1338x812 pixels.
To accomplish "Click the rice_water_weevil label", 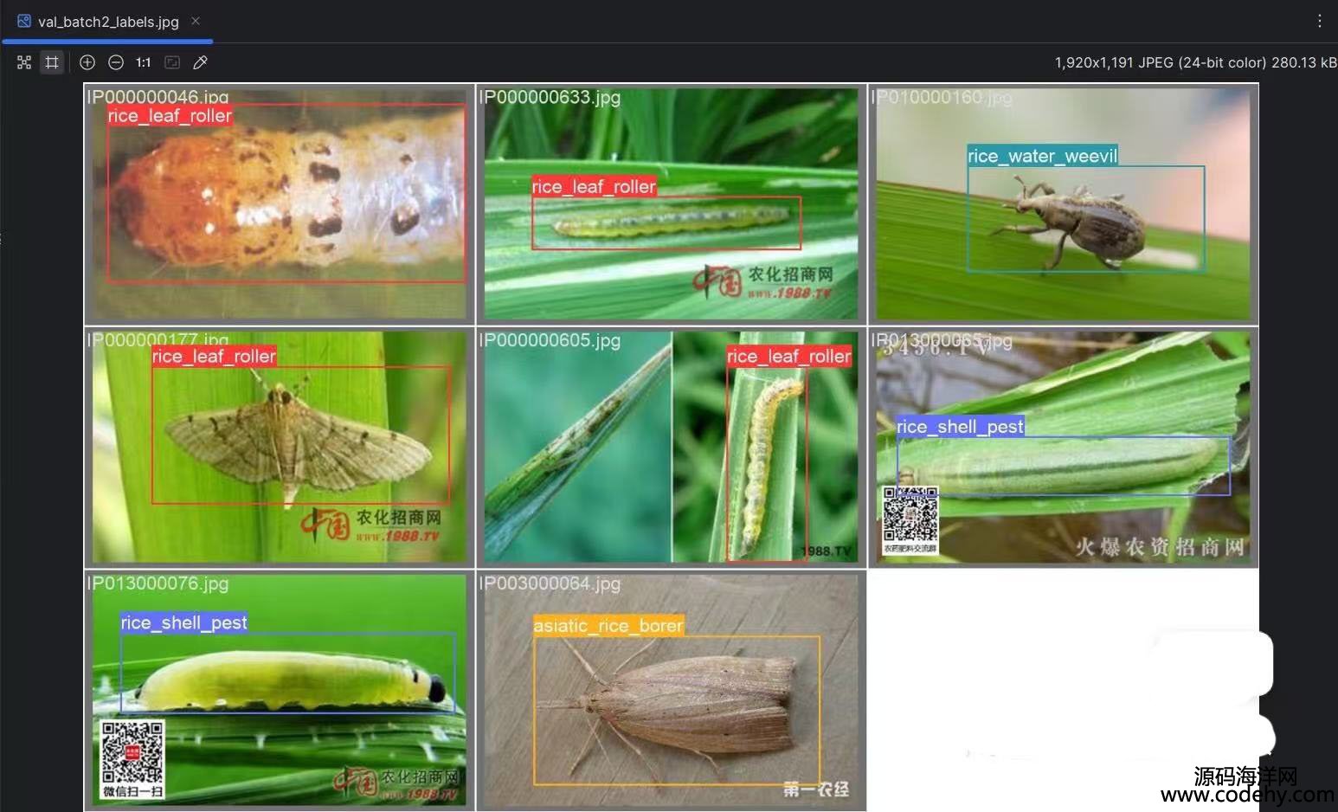I will tap(1042, 156).
